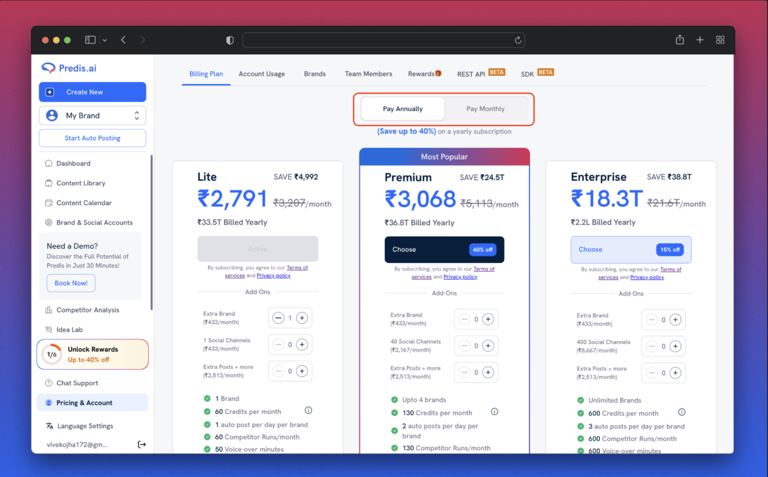Click the Premium plan Choose button
This screenshot has width=768, height=477.
[x=444, y=250]
